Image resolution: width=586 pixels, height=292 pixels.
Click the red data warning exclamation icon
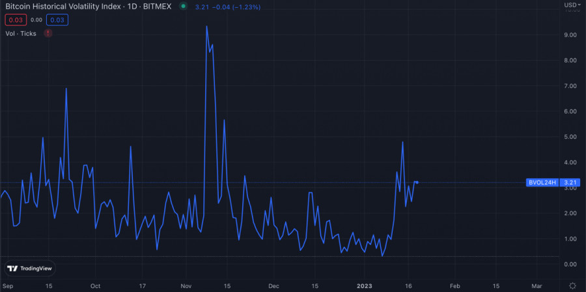[x=48, y=33]
